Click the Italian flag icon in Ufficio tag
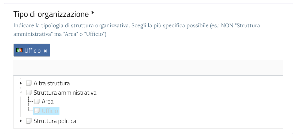The height and width of the screenshot is (138, 297). [19, 50]
